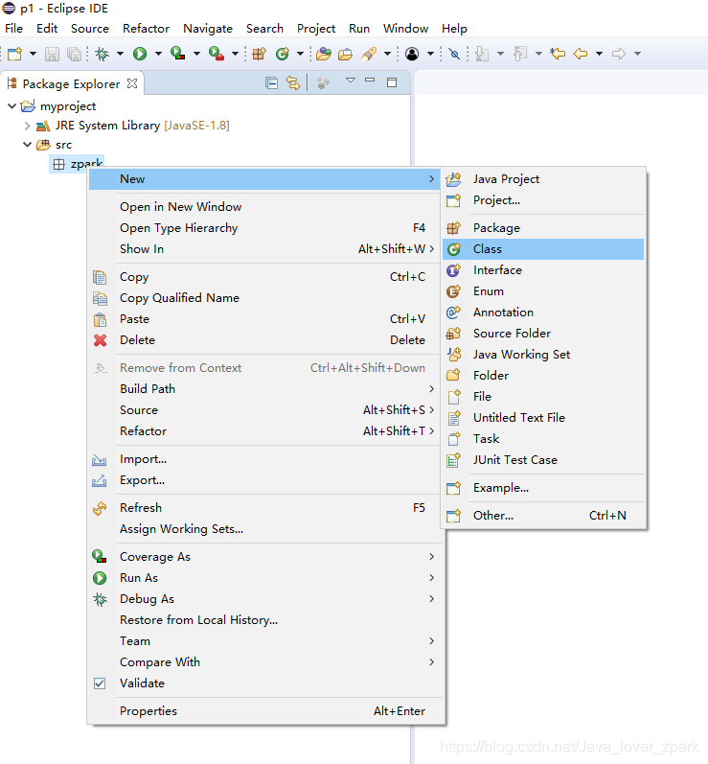
Task: Click the green Run toolbar icon
Action: click(140, 54)
